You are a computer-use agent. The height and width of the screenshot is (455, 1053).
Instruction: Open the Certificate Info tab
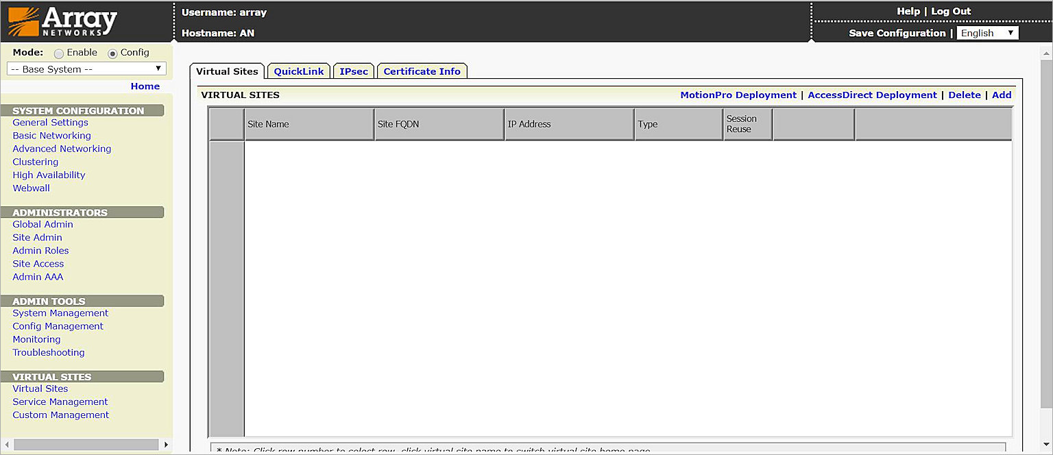click(x=422, y=71)
